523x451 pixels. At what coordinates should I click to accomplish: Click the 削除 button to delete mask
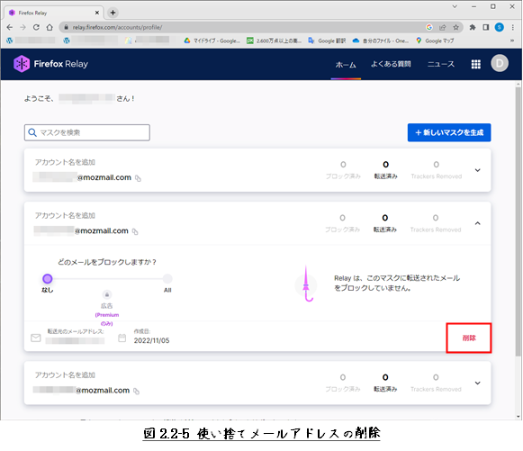(469, 338)
